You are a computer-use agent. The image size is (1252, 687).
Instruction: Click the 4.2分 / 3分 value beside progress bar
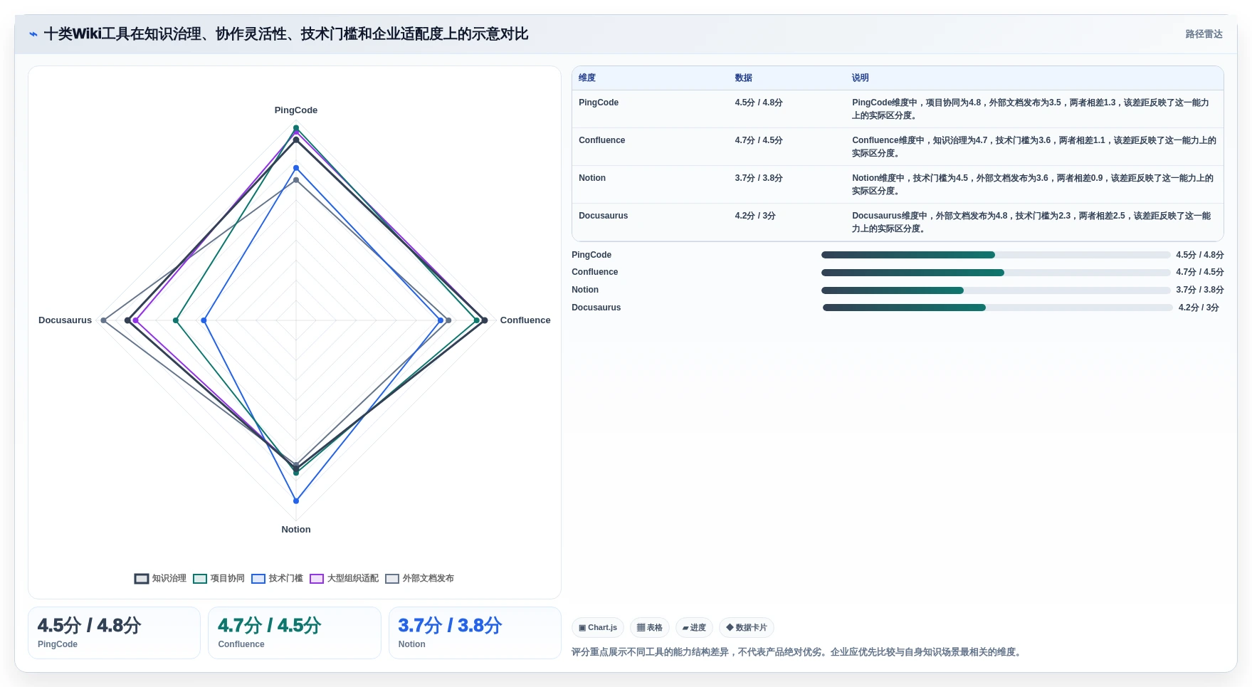coord(1199,308)
